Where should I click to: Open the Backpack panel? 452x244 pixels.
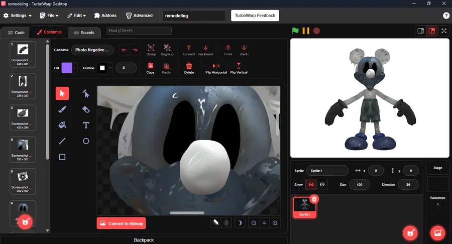tap(144, 240)
